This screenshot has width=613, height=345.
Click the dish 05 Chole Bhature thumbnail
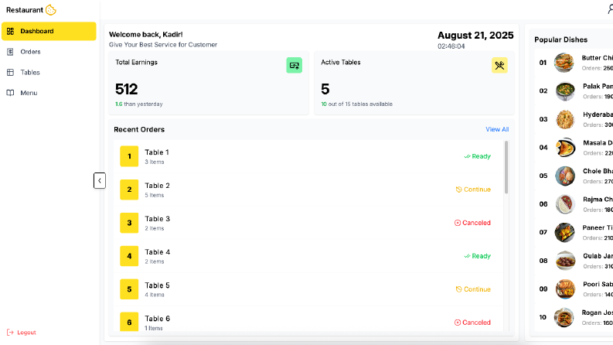pyautogui.click(x=565, y=176)
